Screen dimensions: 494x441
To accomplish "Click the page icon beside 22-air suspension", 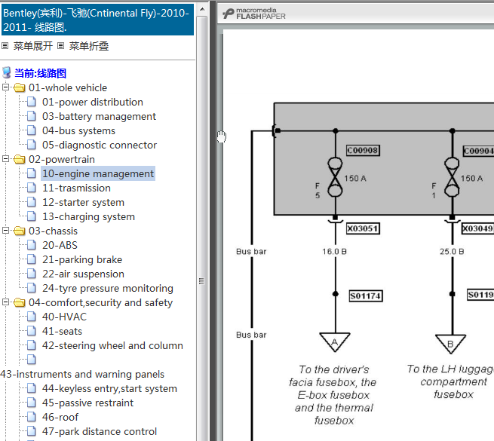I will [x=31, y=274].
